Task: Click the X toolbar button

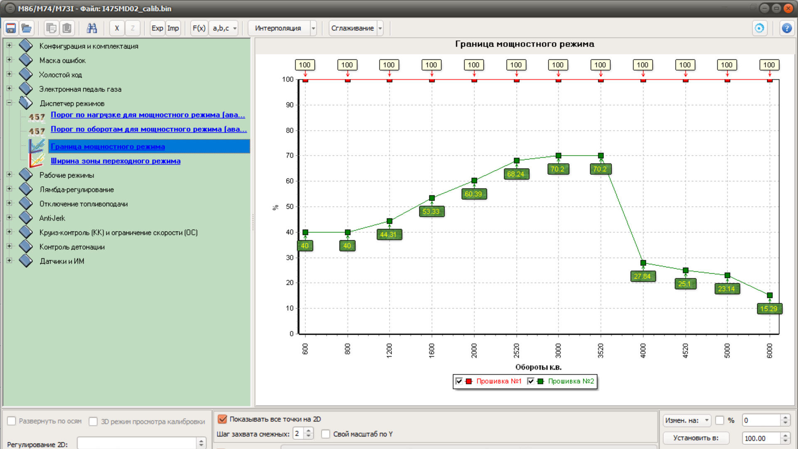Action: (117, 28)
